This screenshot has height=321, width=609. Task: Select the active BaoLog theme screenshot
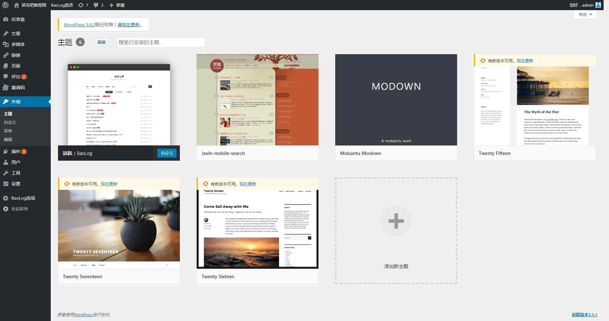click(119, 100)
